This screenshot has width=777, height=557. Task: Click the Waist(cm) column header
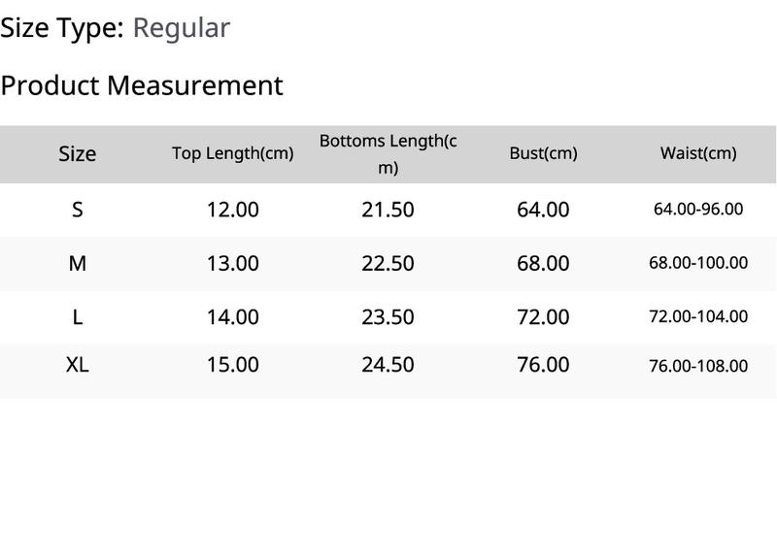698,153
